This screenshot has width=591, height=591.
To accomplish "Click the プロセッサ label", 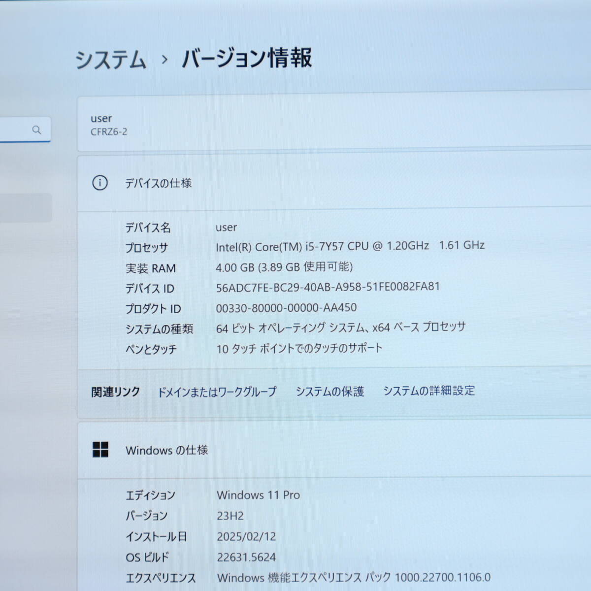I will tap(146, 248).
